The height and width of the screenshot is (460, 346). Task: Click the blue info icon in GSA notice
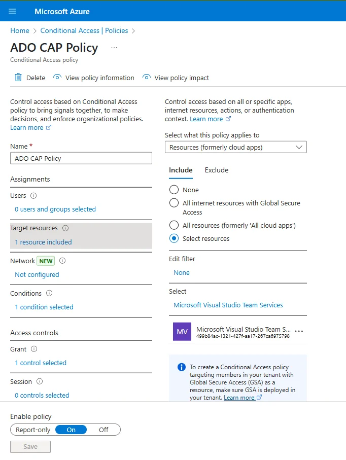(181, 367)
